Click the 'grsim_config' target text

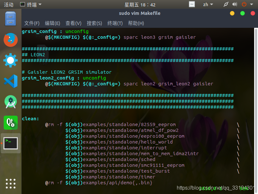click(39, 31)
